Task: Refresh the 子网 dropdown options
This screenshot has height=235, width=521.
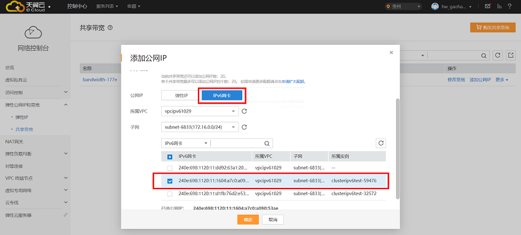Action: point(244,127)
